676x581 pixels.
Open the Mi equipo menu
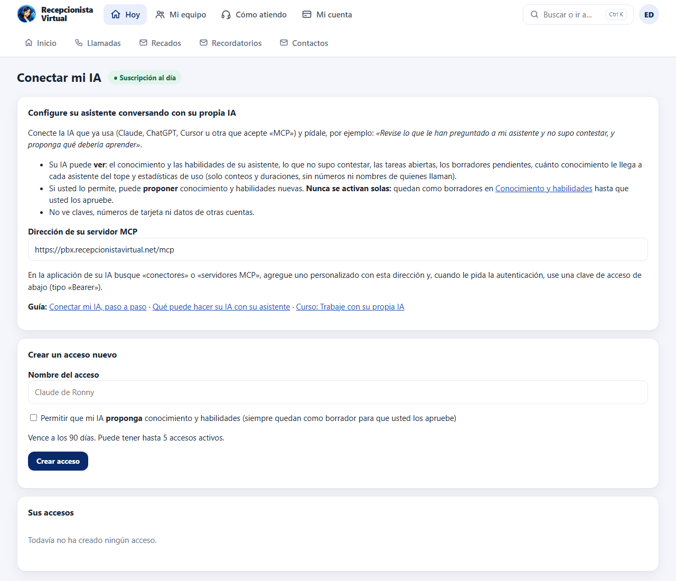coord(181,14)
